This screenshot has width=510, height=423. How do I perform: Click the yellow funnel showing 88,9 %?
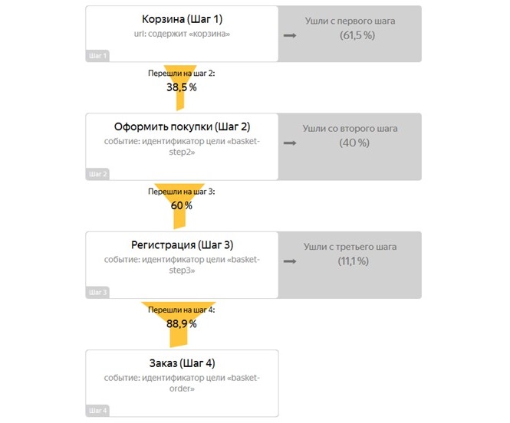179,324
